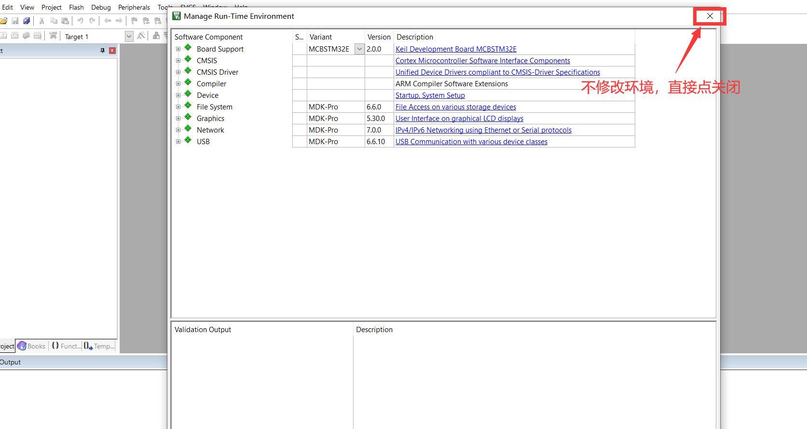Click Board Support green diamond icon
807x429 pixels.
(x=188, y=48)
